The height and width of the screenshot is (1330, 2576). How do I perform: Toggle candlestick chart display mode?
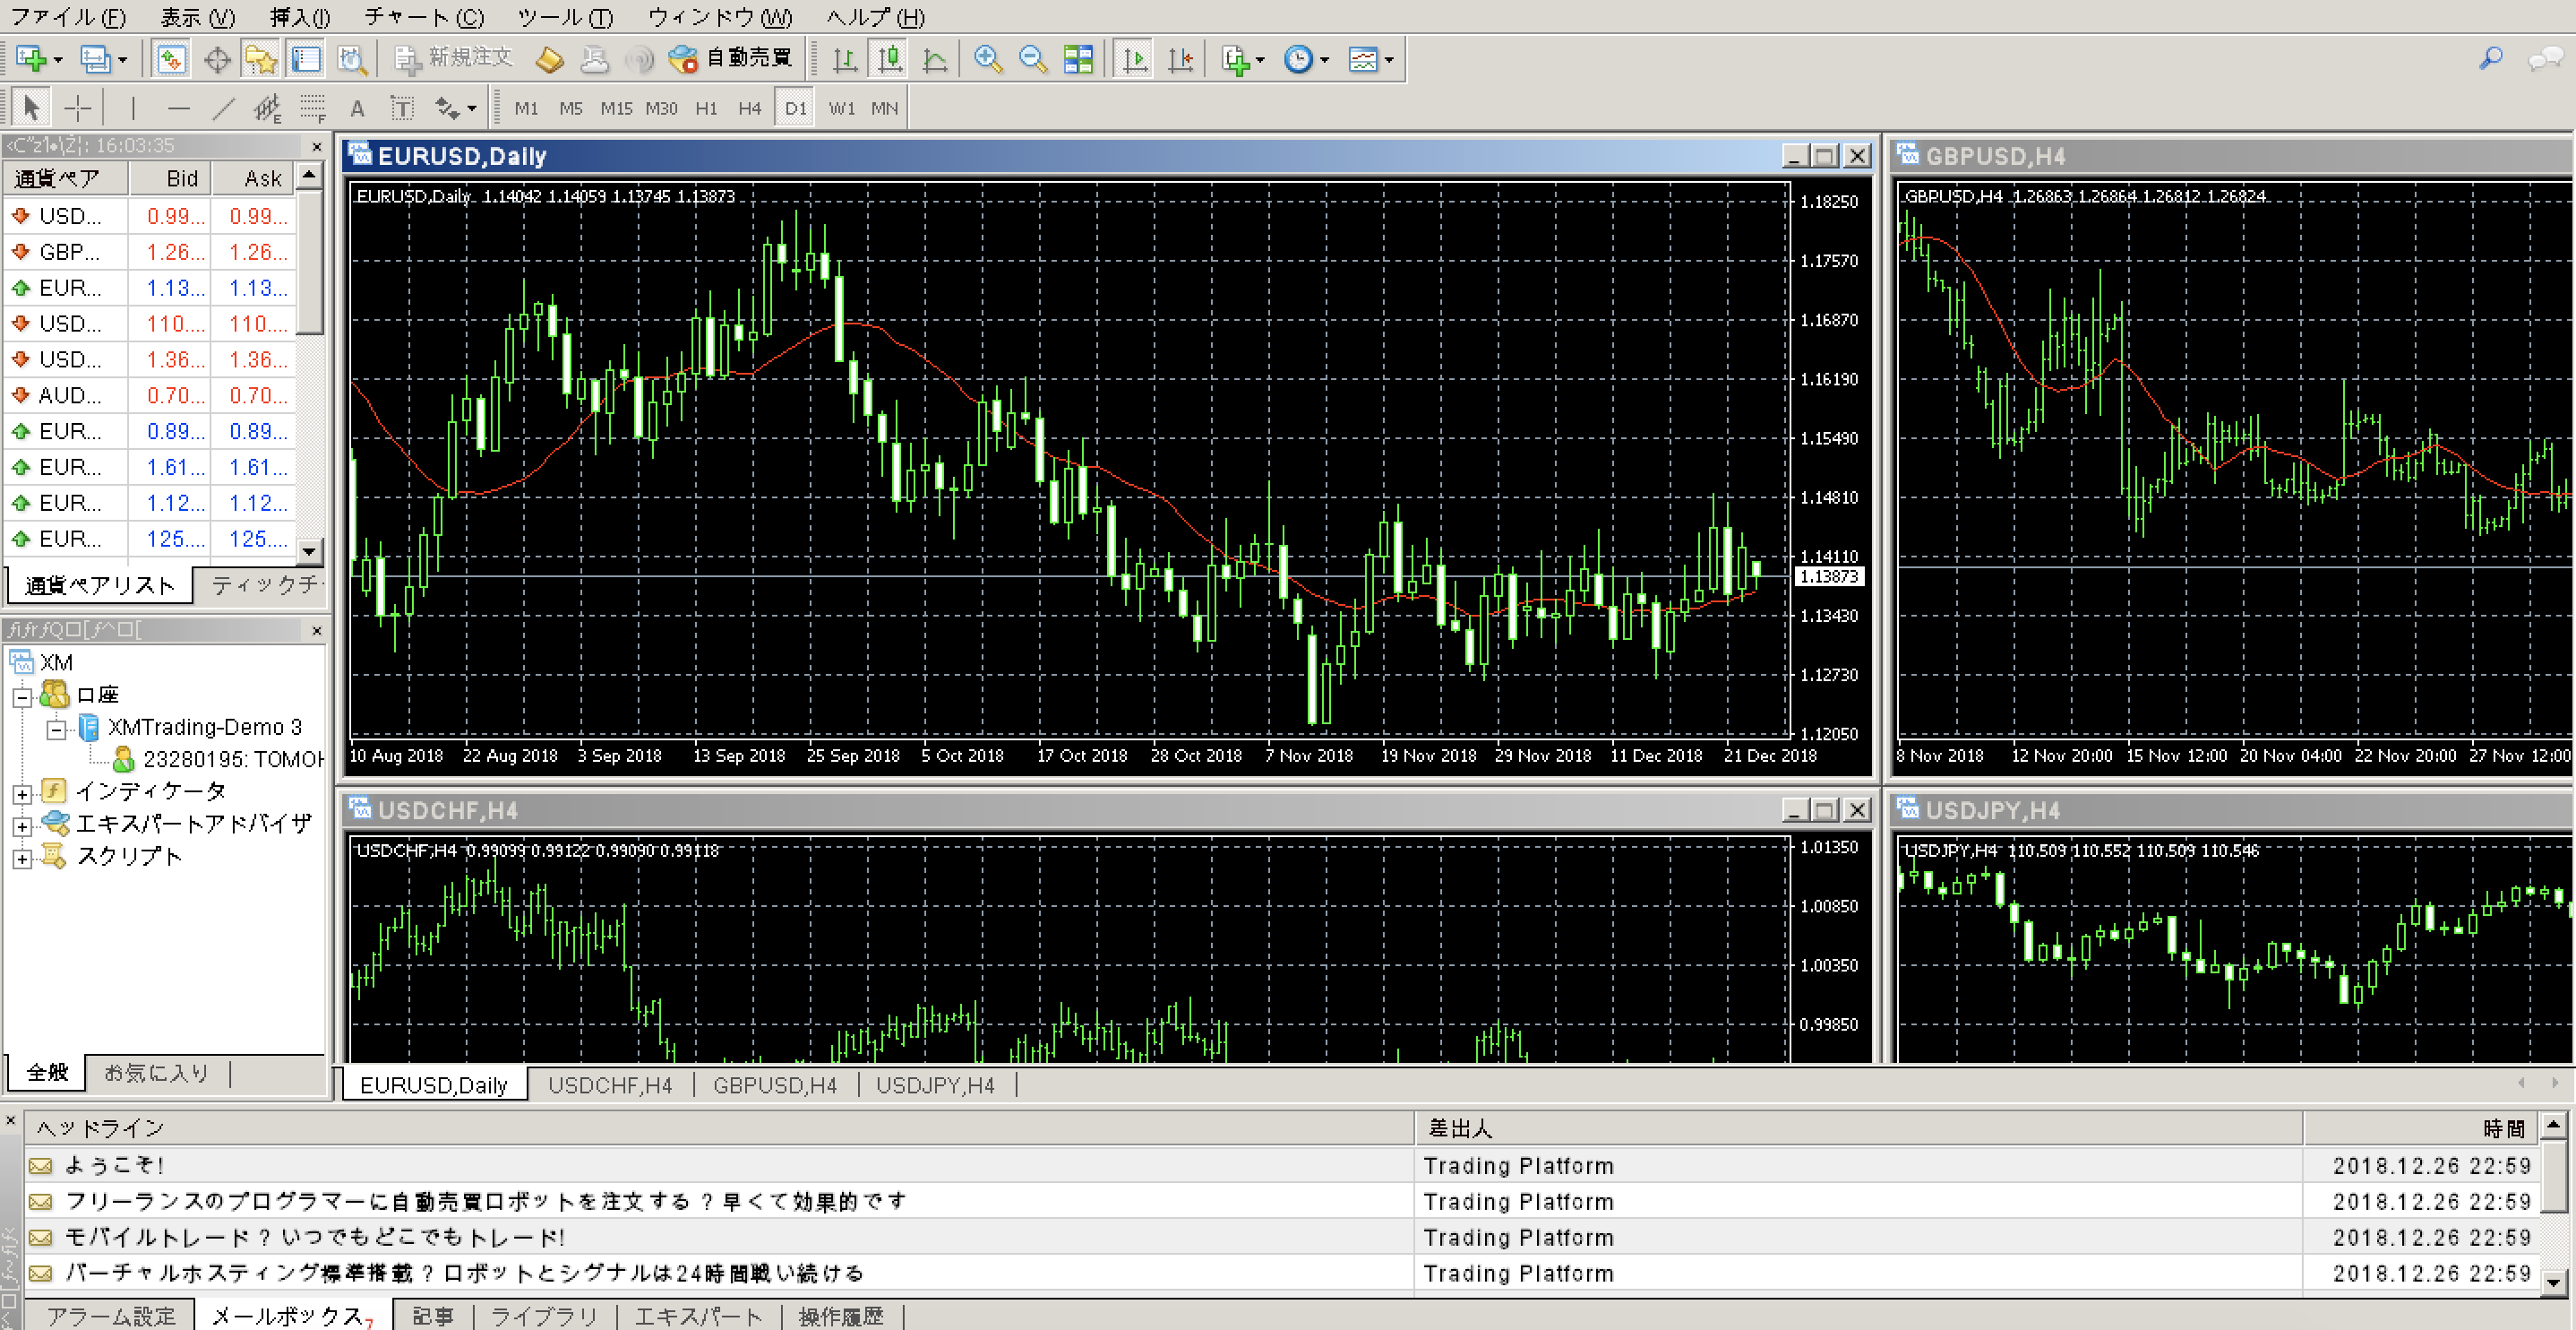coord(889,59)
